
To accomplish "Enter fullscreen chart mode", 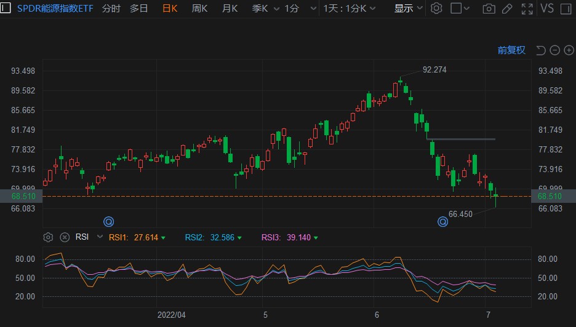I will coord(527,9).
